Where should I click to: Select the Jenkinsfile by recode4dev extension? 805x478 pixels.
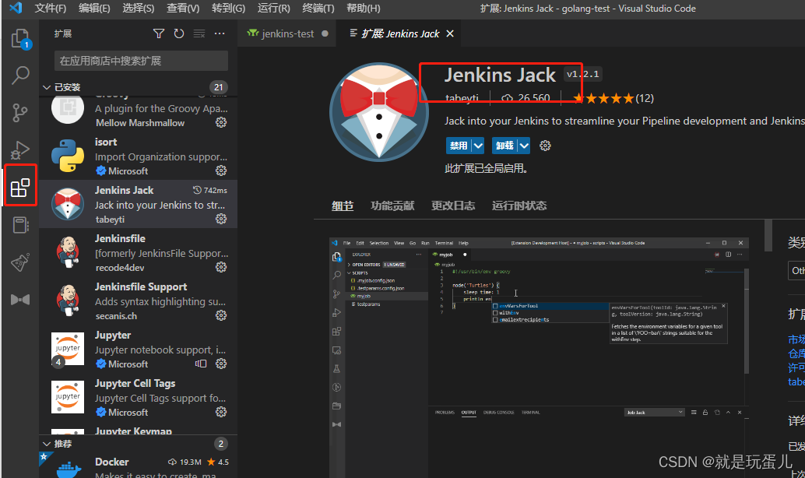tap(138, 252)
